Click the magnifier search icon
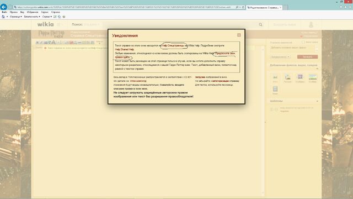Screen dimensions: 353x199 tap(260, 24)
